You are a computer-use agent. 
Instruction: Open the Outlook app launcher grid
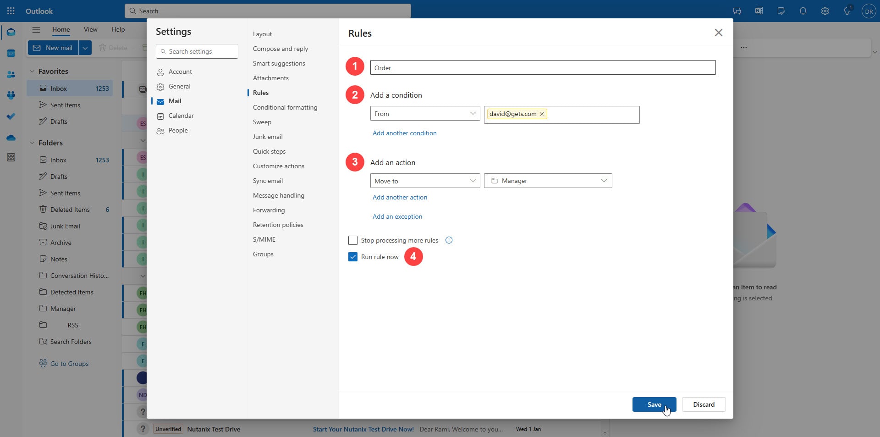[x=11, y=11]
